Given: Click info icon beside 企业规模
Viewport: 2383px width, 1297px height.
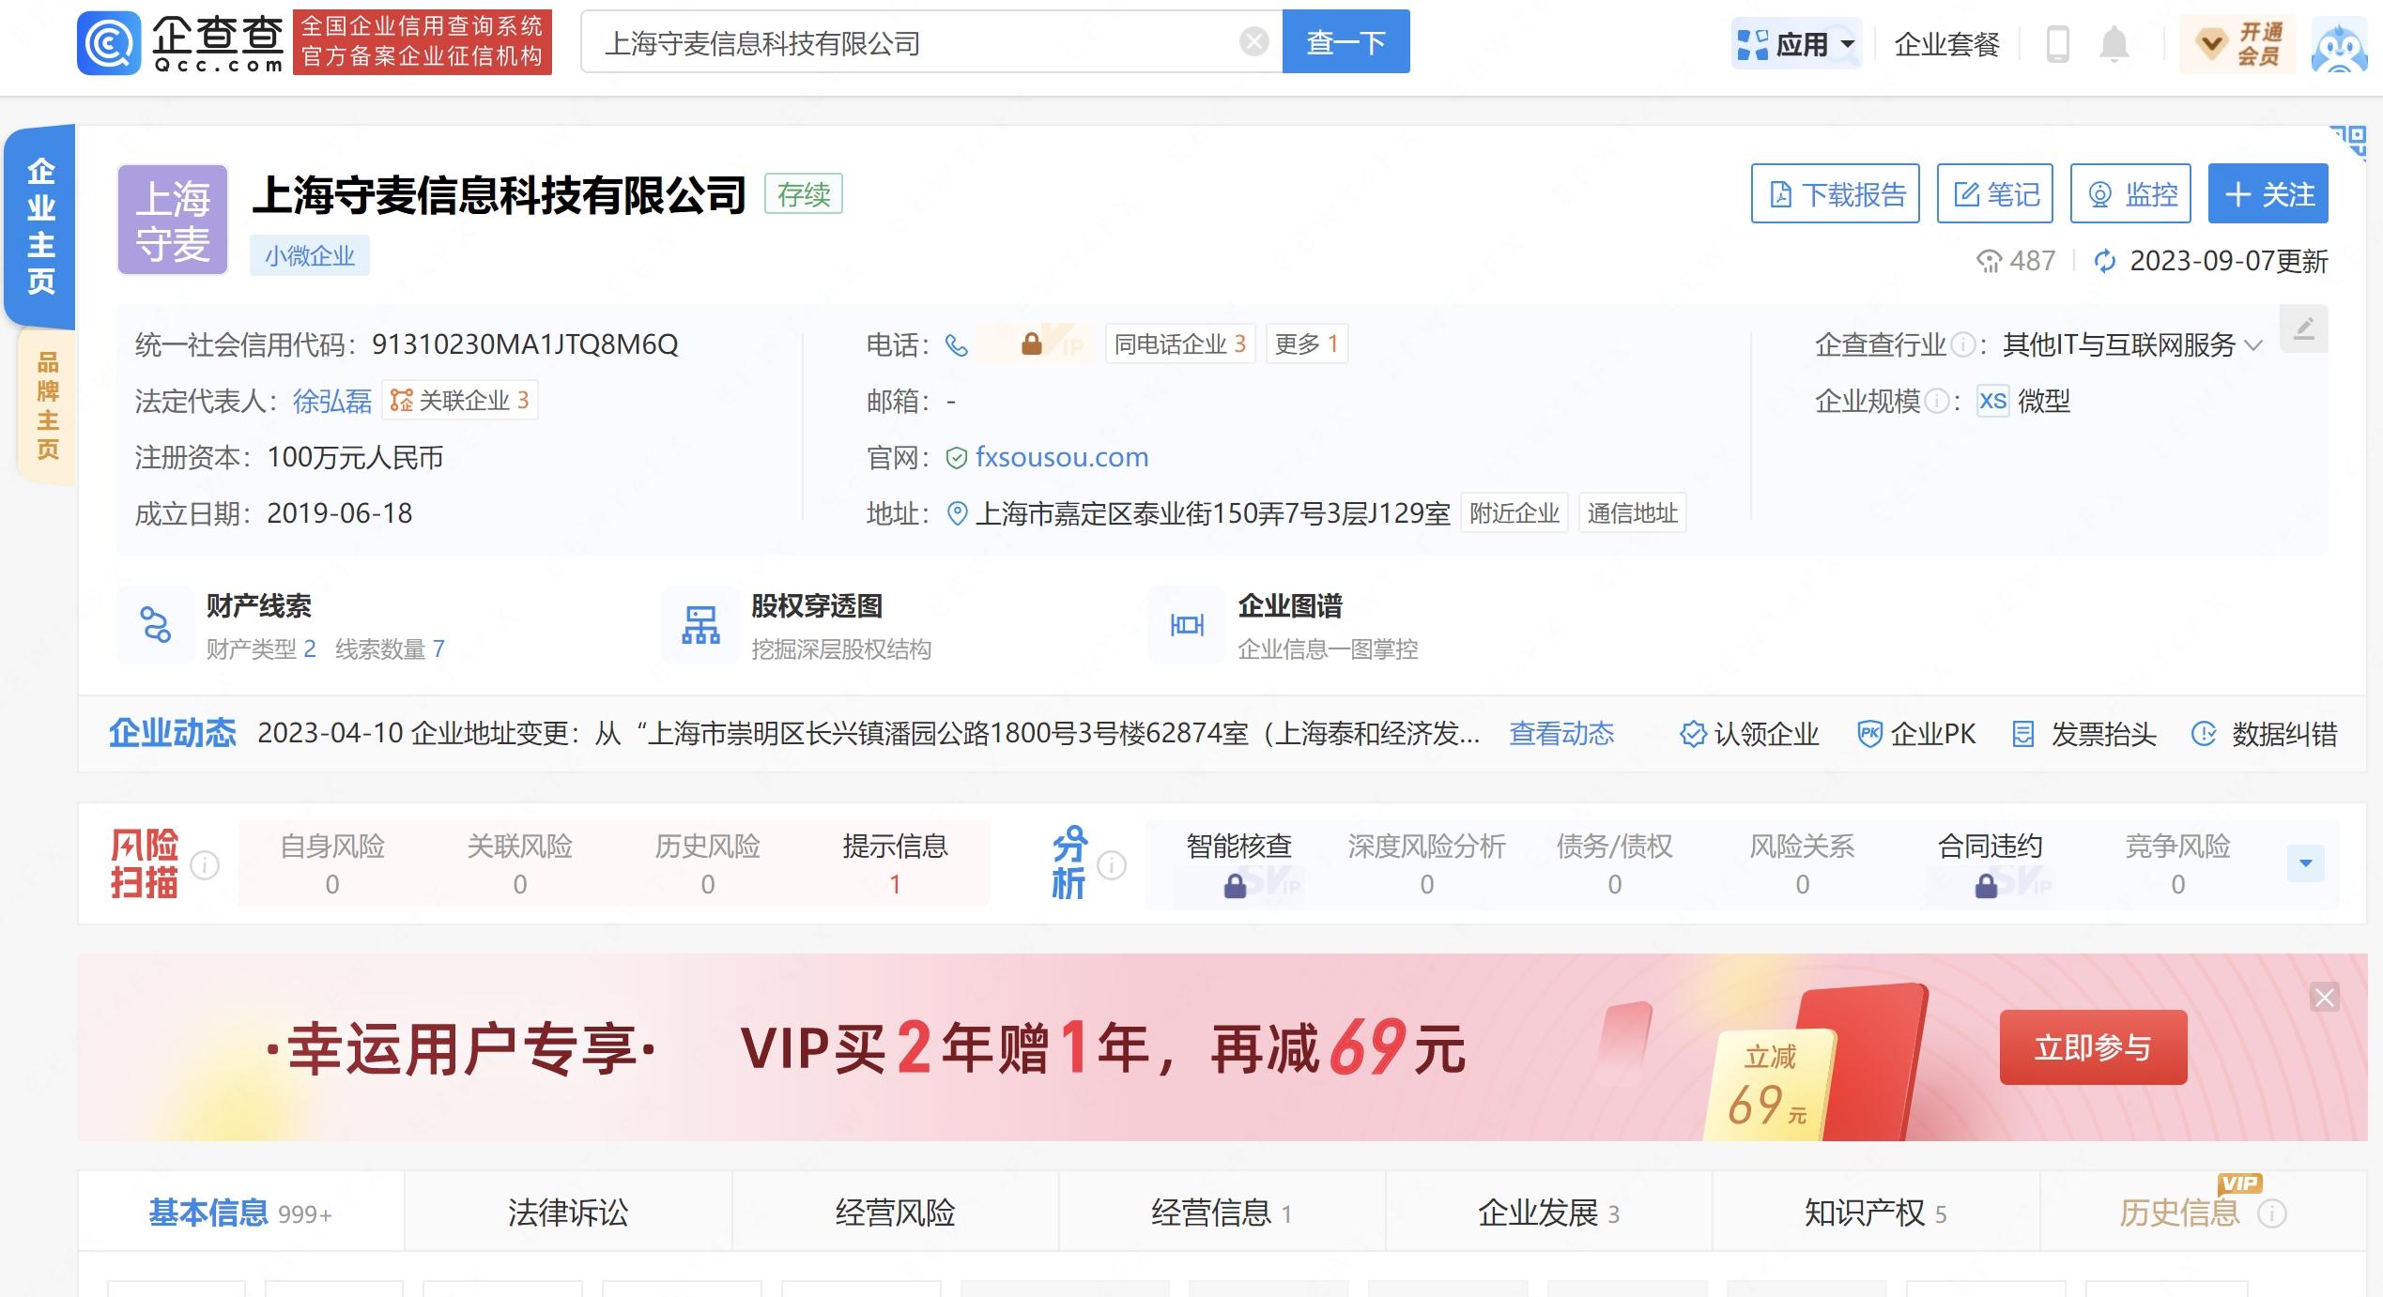Looking at the screenshot, I should [1935, 402].
